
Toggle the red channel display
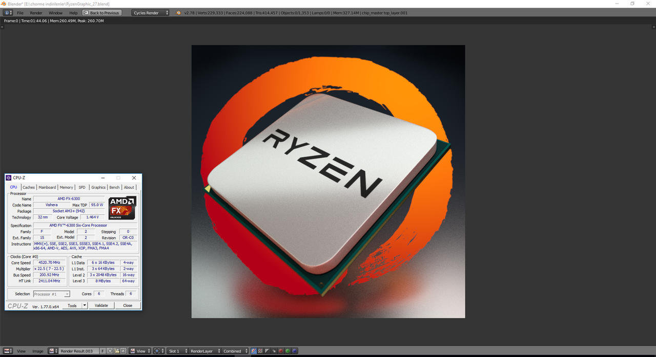(x=281, y=351)
